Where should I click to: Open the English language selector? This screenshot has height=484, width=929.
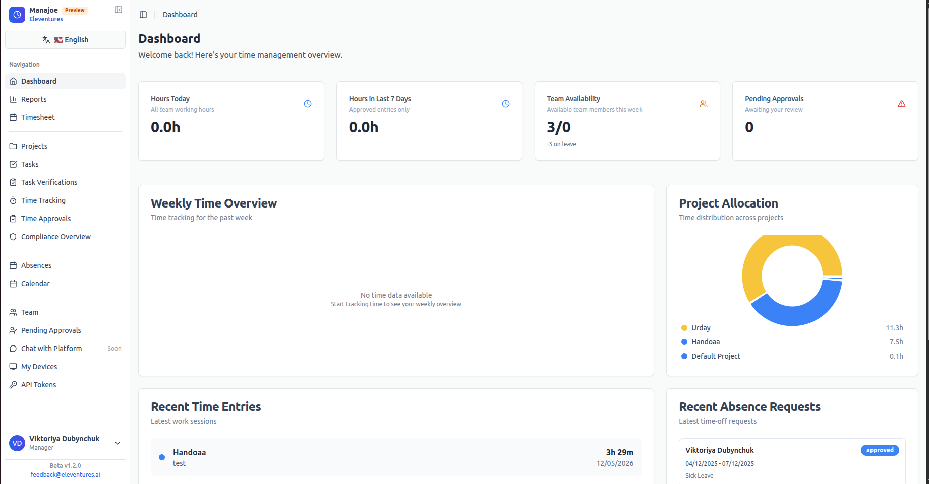coord(65,40)
